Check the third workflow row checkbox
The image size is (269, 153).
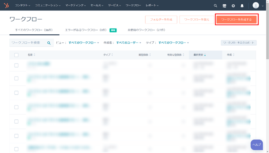pos(16,93)
